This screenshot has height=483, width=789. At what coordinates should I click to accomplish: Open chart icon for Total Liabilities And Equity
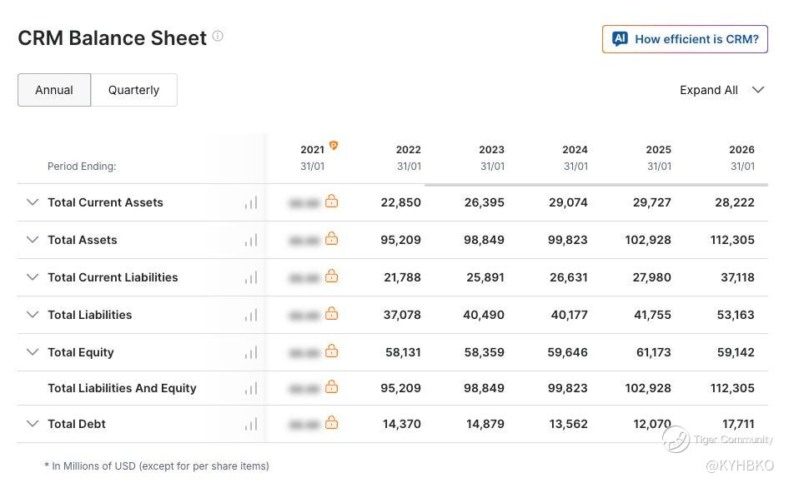251,389
